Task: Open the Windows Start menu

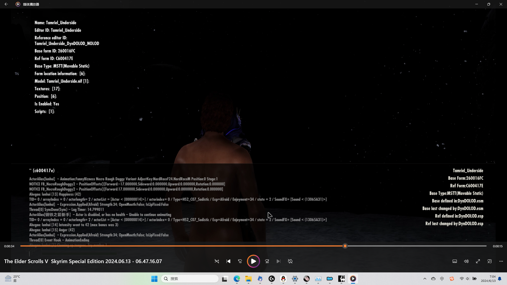Action: [154, 279]
